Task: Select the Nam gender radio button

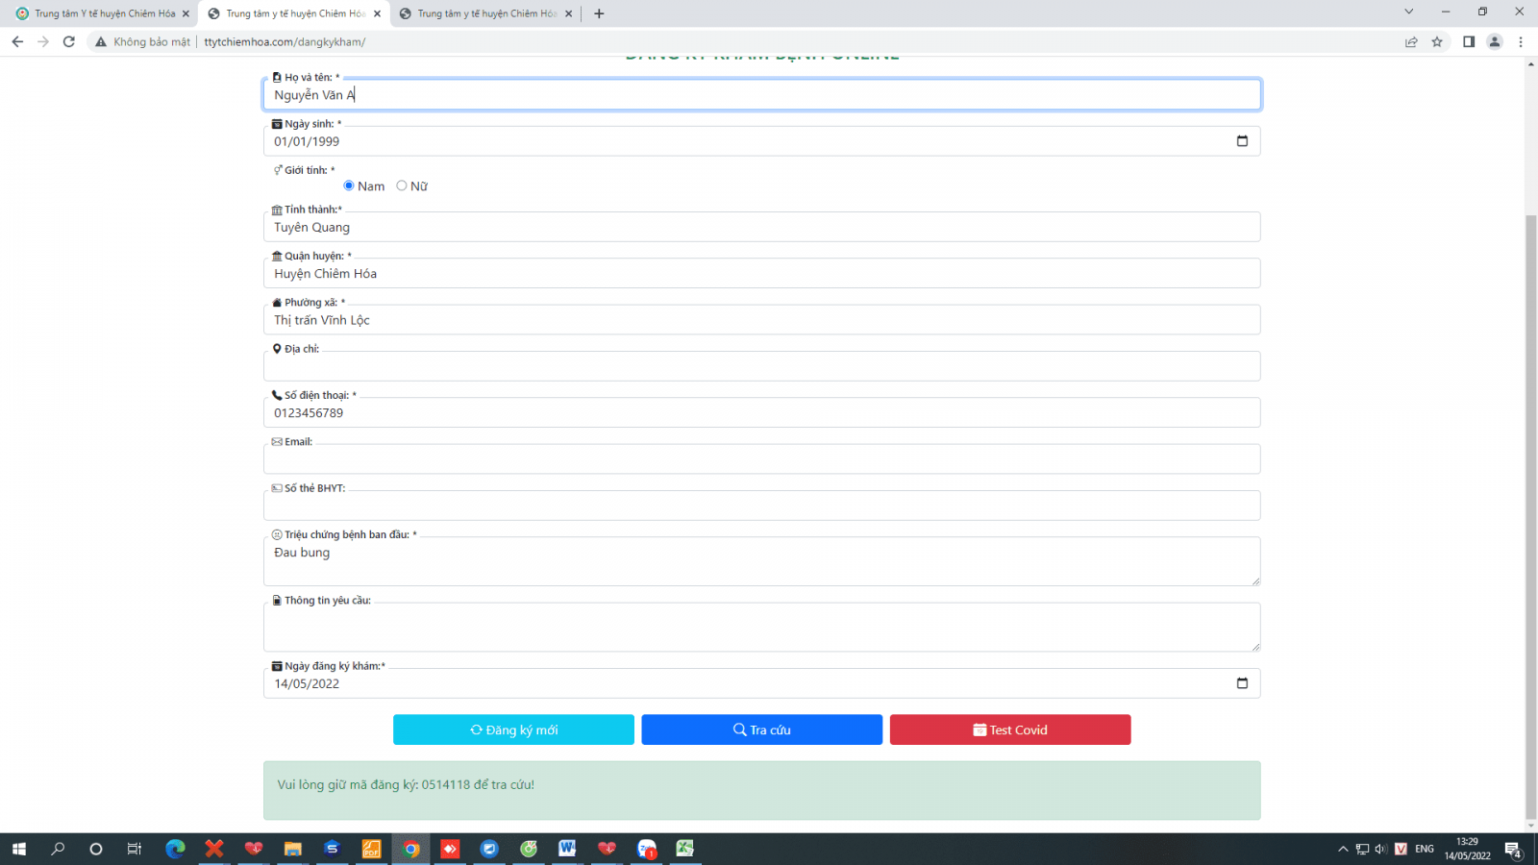Action: coord(349,185)
